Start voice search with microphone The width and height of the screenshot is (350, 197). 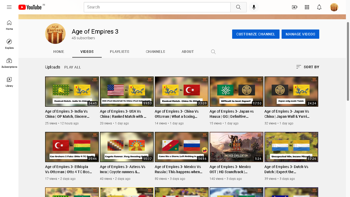click(x=254, y=7)
